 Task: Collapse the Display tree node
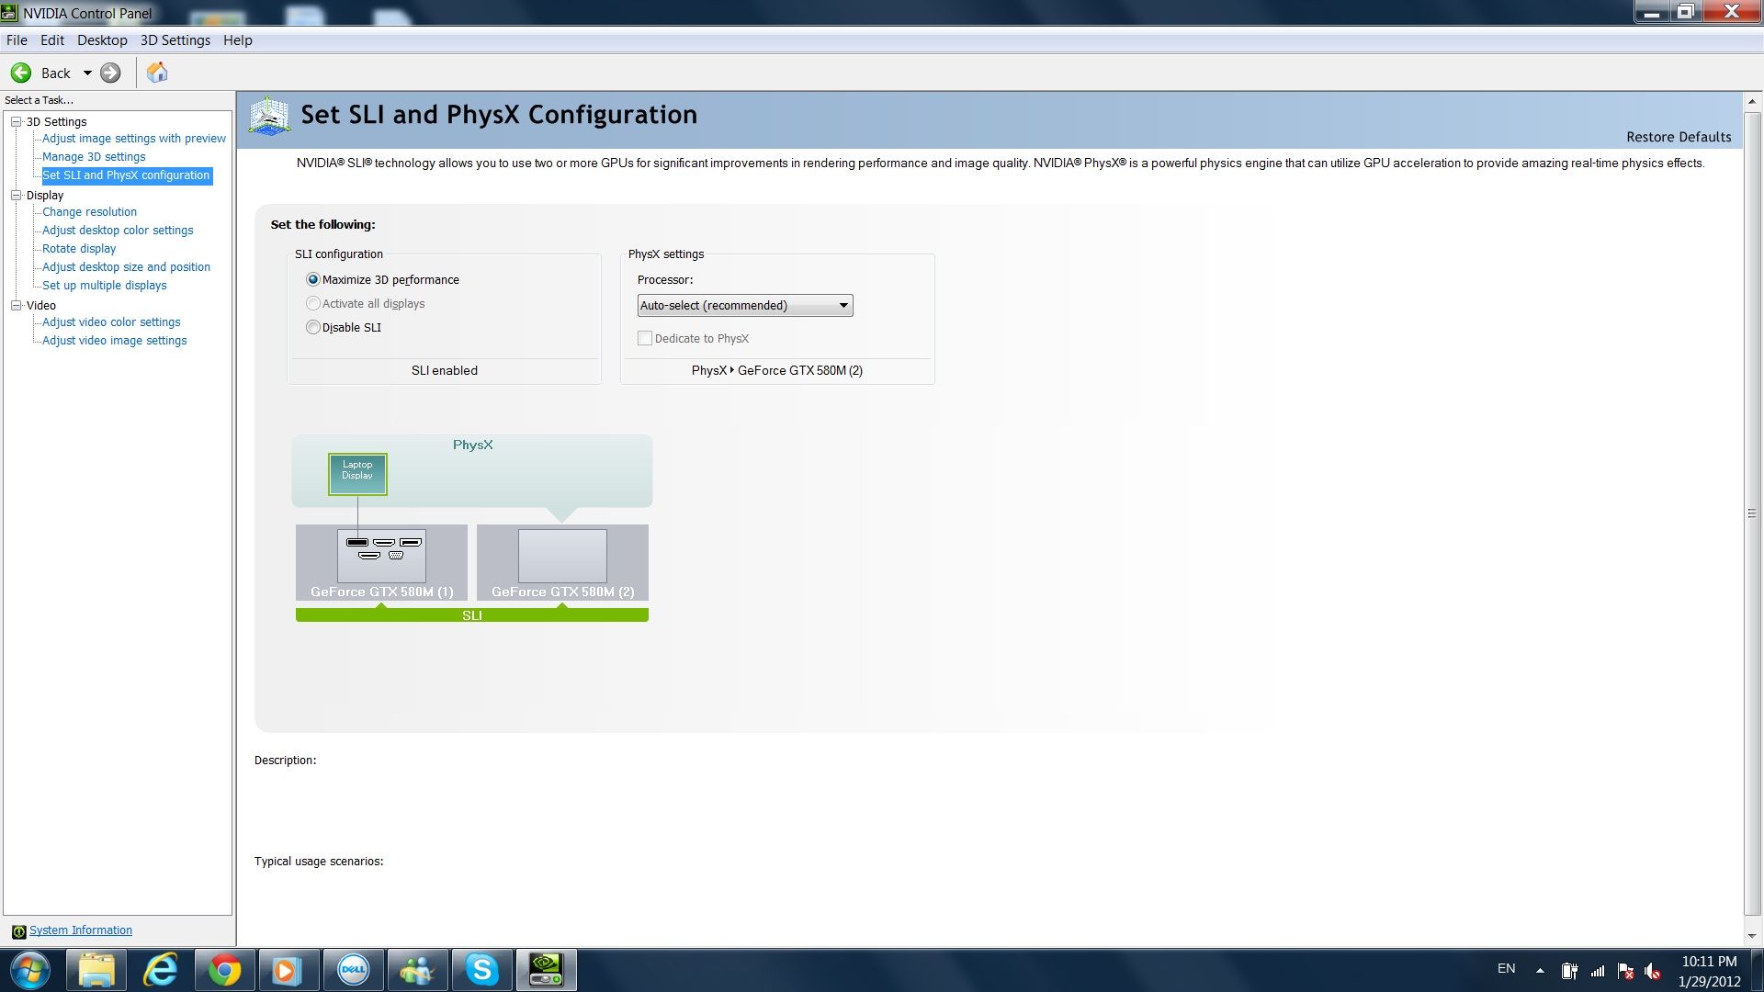17,195
